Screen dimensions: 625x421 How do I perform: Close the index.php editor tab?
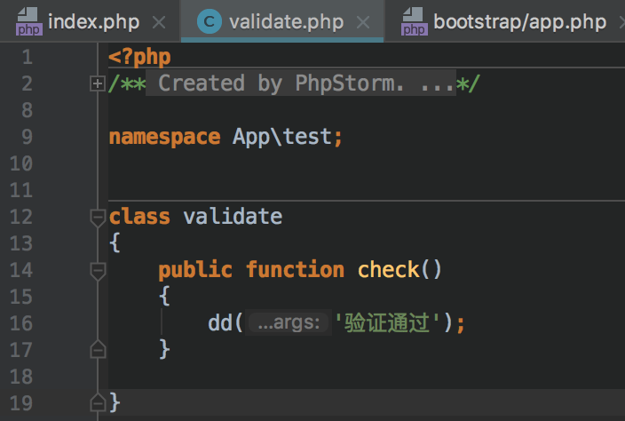click(159, 22)
